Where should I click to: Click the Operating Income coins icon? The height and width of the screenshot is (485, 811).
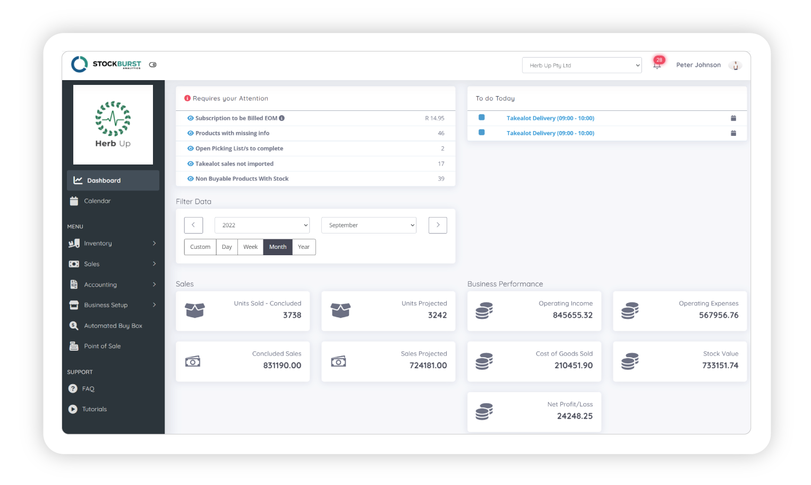pyautogui.click(x=484, y=310)
